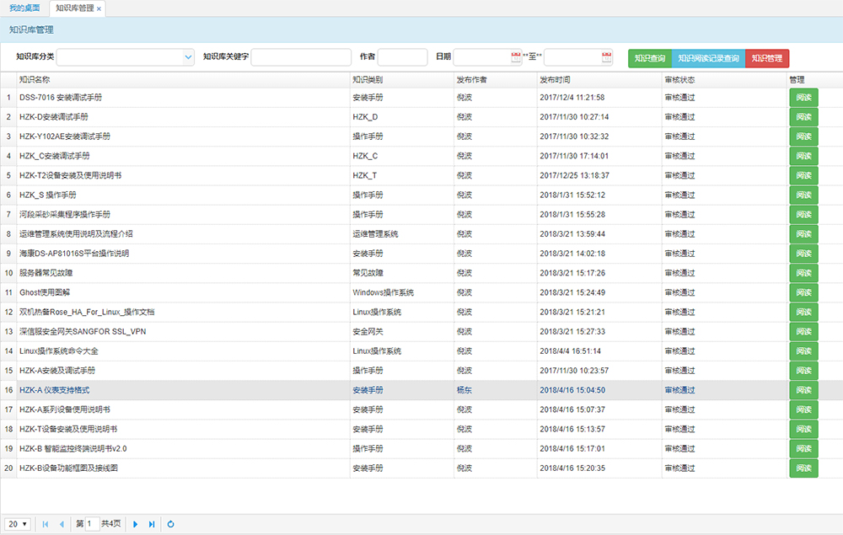843x535 pixels.
Task: Click 阅读 for Ghost使用图解 row
Action: coord(803,292)
